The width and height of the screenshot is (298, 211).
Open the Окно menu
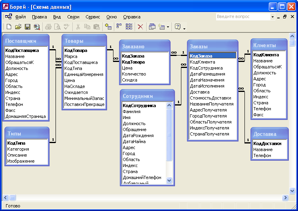coord(111,17)
